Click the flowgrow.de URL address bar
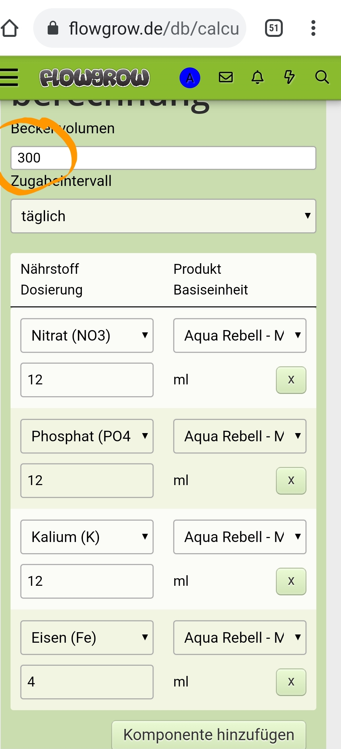The image size is (341, 749). [145, 28]
